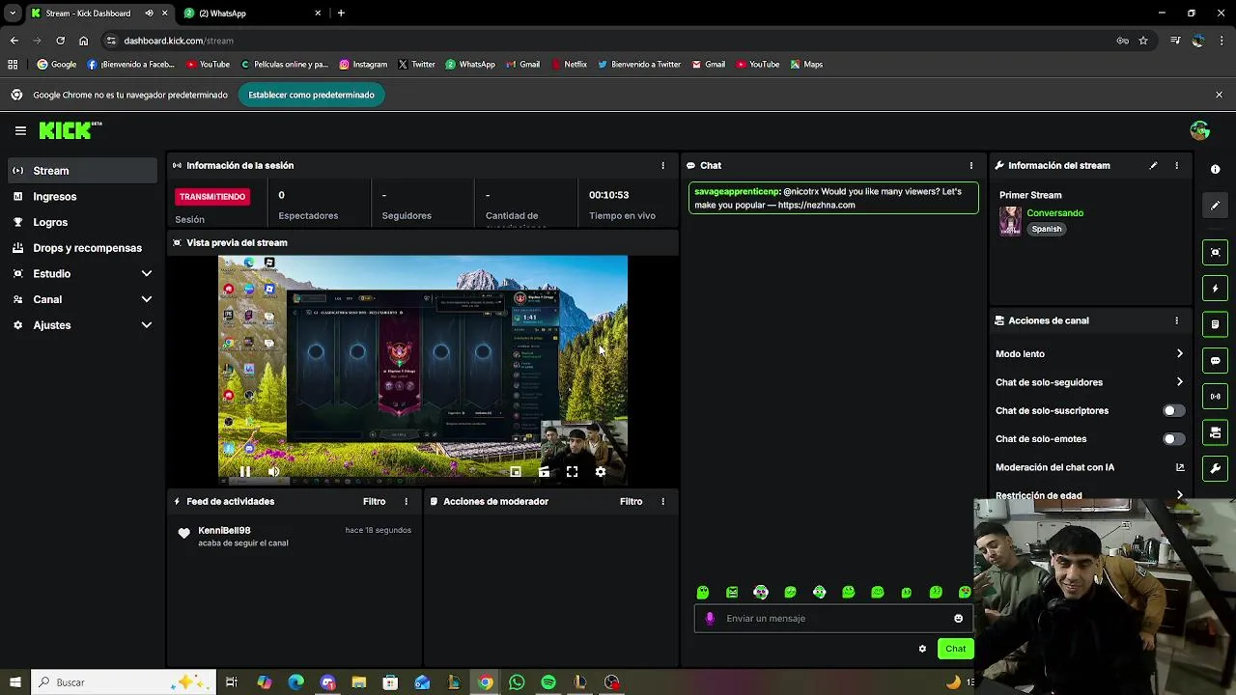This screenshot has width=1236, height=695.
Task: Open Ingresos in the sidebar
Action: click(82, 196)
